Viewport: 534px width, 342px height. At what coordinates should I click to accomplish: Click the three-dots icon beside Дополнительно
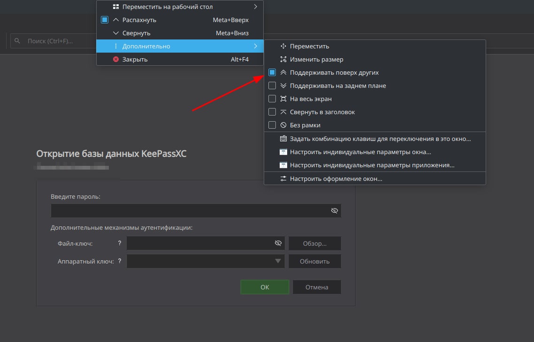116,46
